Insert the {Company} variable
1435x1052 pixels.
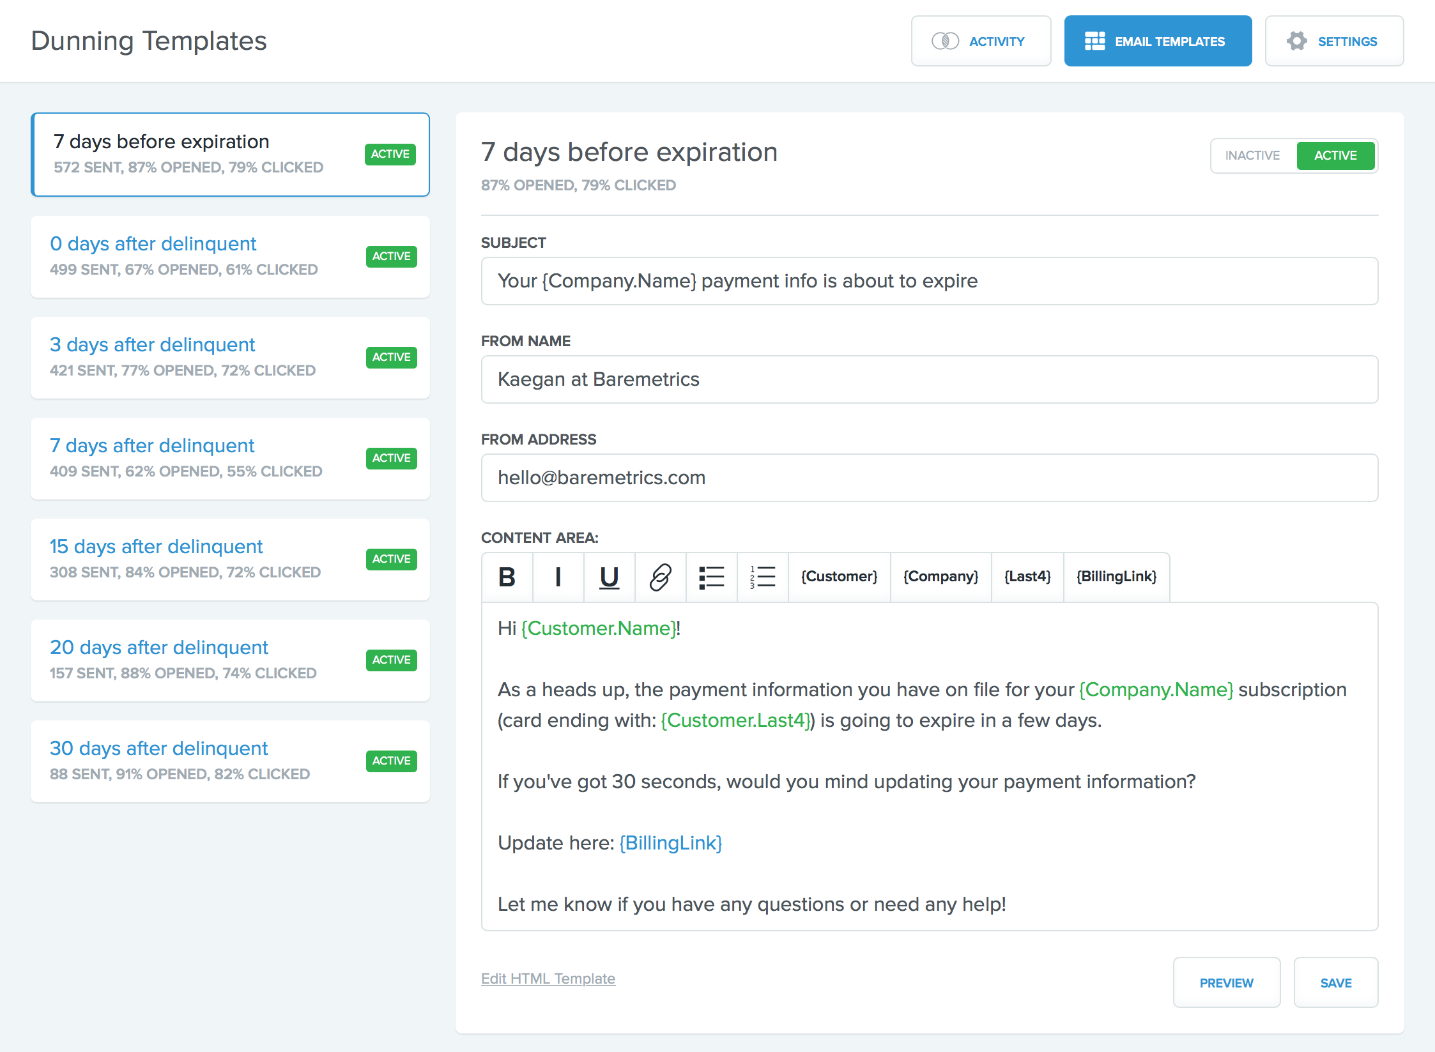pos(940,577)
